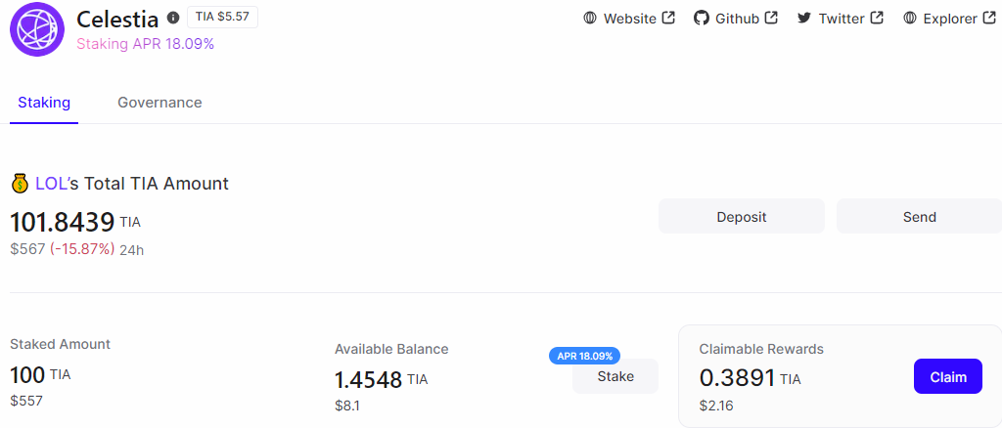Viewport: 1002px width, 428px height.
Task: Click the money bag emoji icon
Action: pyautogui.click(x=20, y=184)
